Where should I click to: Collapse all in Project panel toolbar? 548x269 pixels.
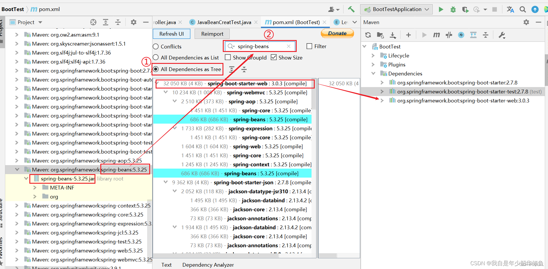pyautogui.click(x=118, y=22)
